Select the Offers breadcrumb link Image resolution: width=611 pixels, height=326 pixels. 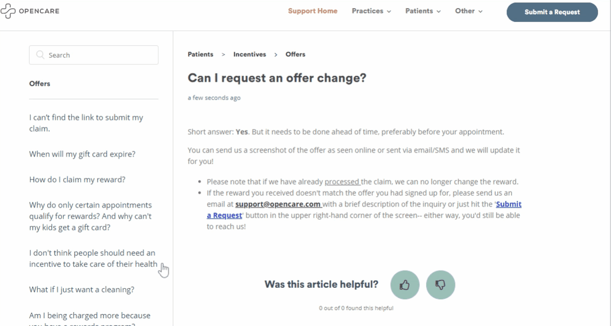pyautogui.click(x=295, y=54)
